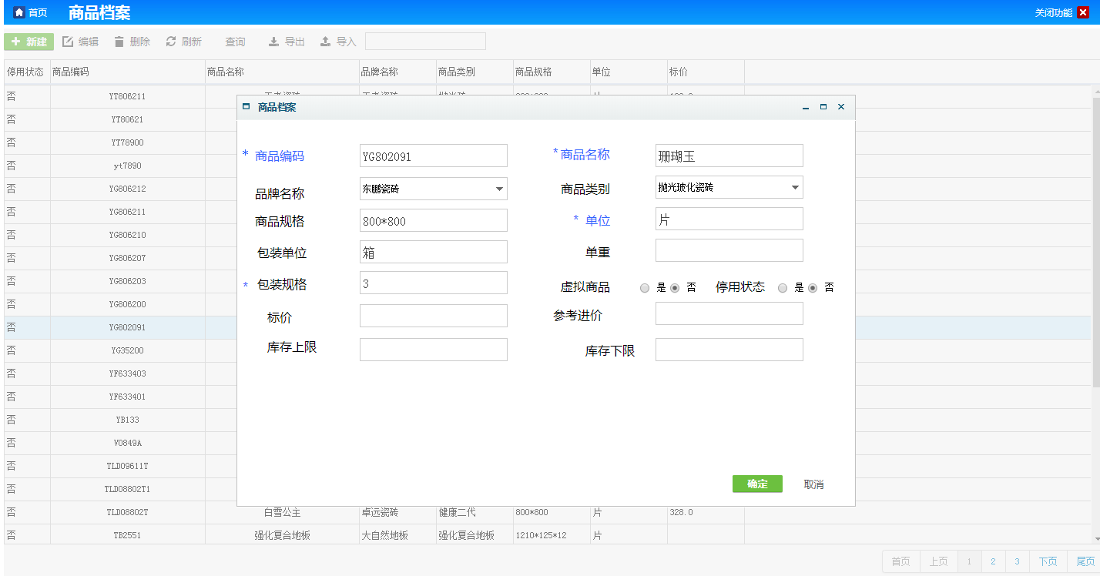Click the 参考进价 input field
This screenshot has height=576, width=1100.
pyautogui.click(x=729, y=313)
